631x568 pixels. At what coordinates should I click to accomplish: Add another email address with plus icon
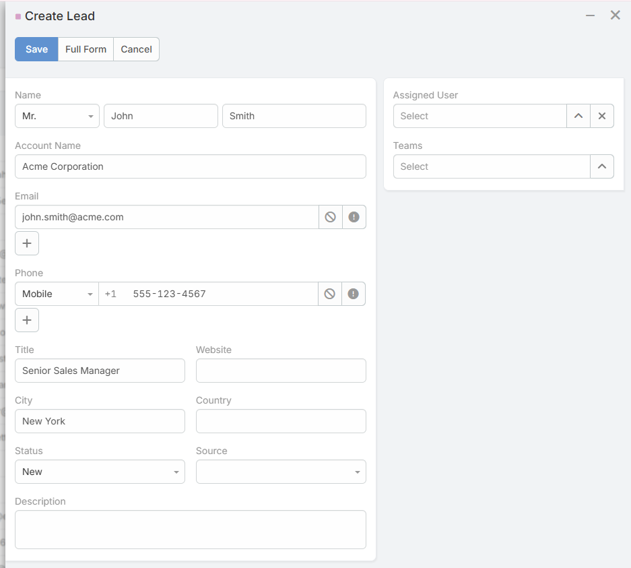click(27, 243)
